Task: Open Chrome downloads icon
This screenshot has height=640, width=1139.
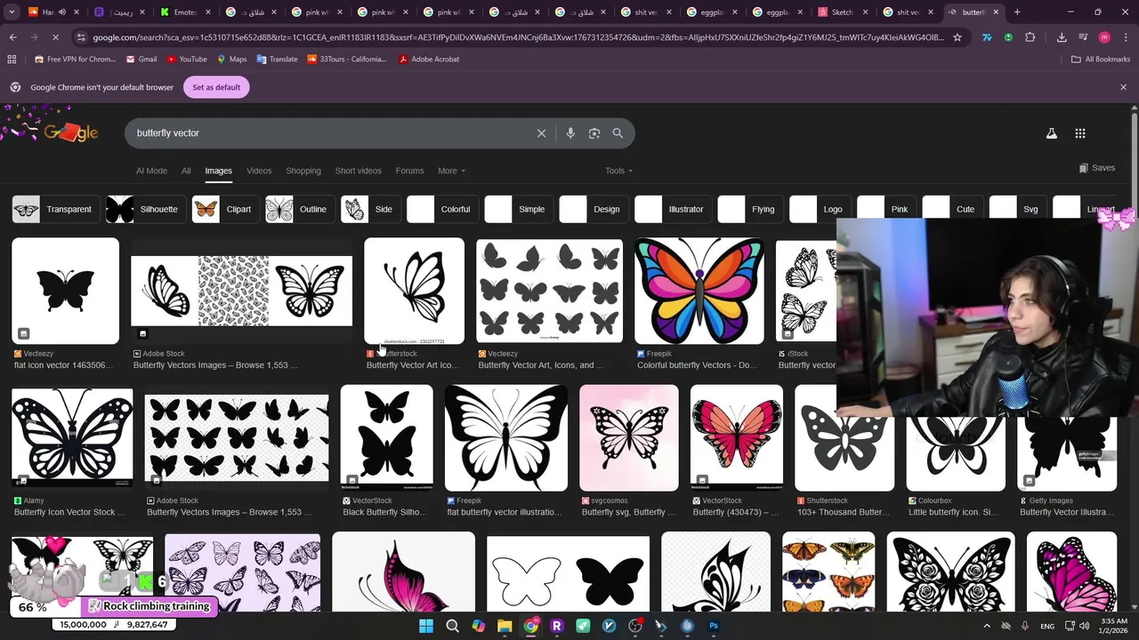Action: coord(1062,37)
